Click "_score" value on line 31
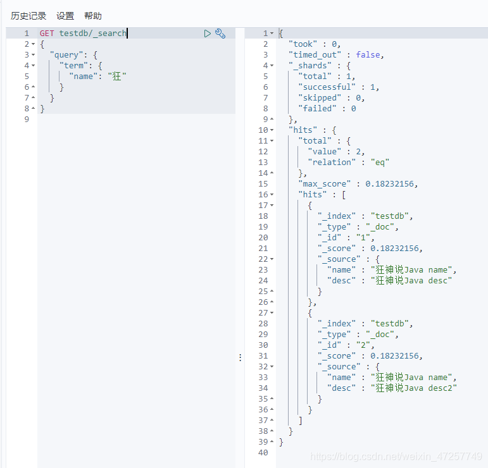Viewport: 488px width, 468px height. (x=394, y=356)
